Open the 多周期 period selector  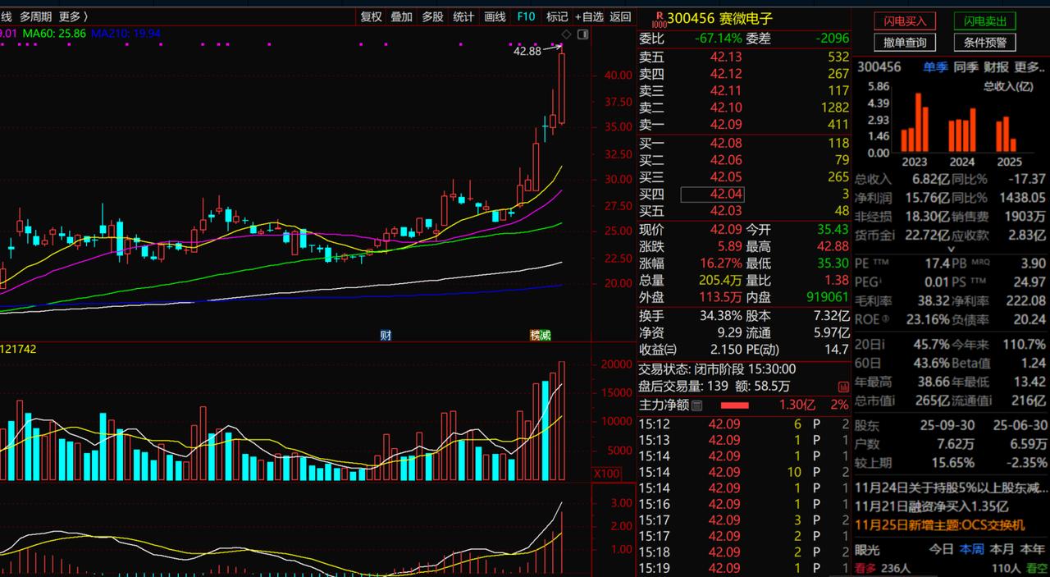(x=35, y=16)
